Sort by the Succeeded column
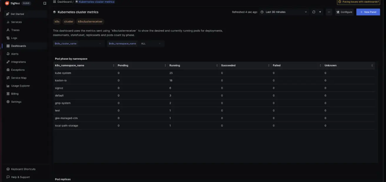The image size is (386, 182). [269, 65]
